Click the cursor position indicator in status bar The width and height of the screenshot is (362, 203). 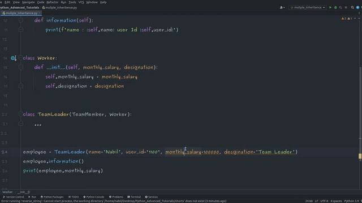309,201
